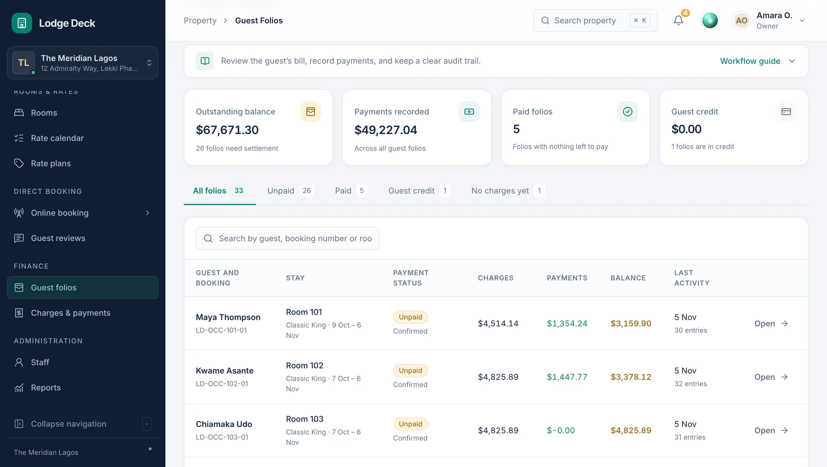
Task: Open Maya Thompson's folio
Action: [x=771, y=323]
